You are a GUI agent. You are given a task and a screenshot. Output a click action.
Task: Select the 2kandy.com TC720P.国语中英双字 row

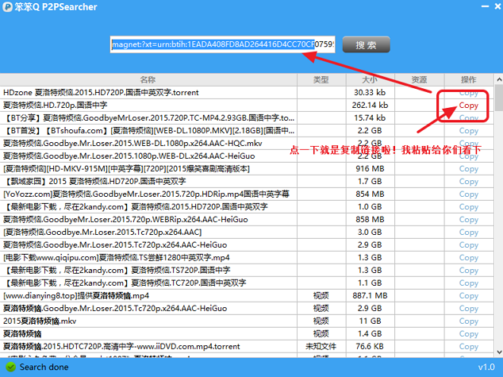247,283
